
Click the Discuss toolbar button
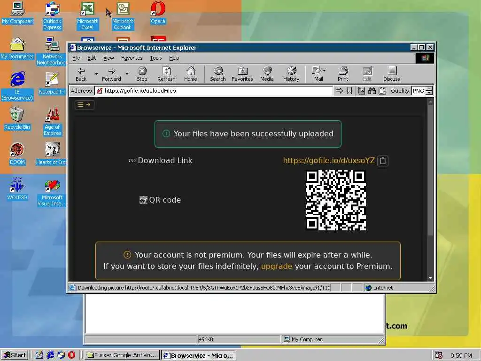391,74
